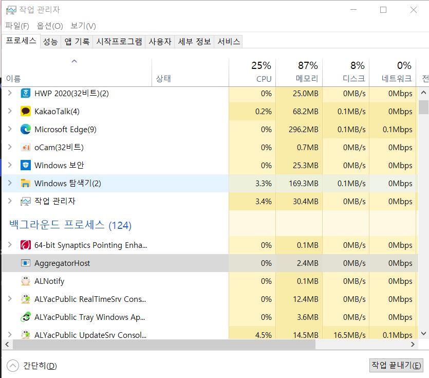The image size is (429, 378).
Task: Select the AggregatorHost process name
Action: (62, 263)
